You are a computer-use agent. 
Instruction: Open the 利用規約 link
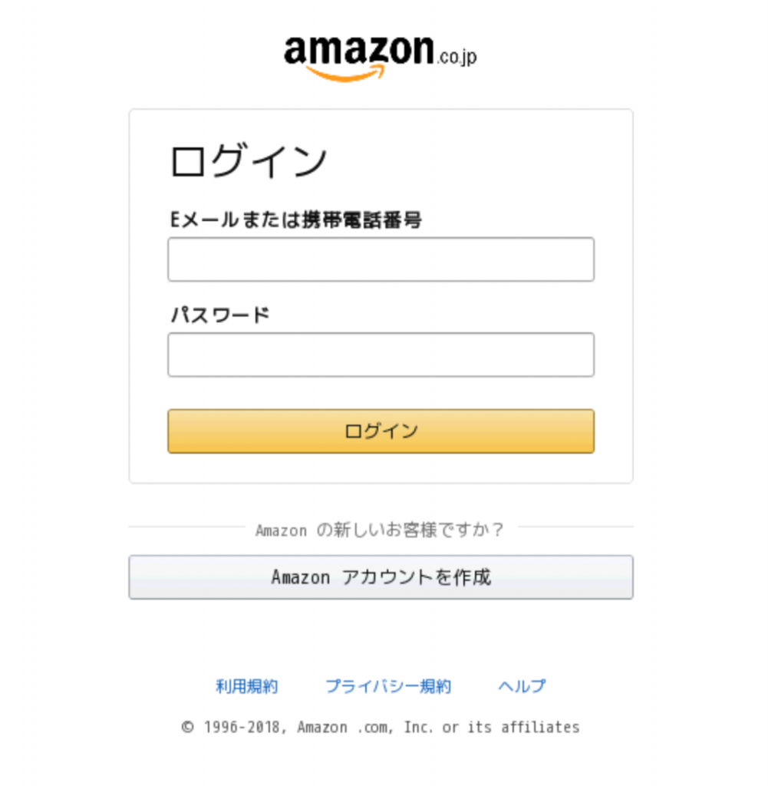click(x=246, y=686)
